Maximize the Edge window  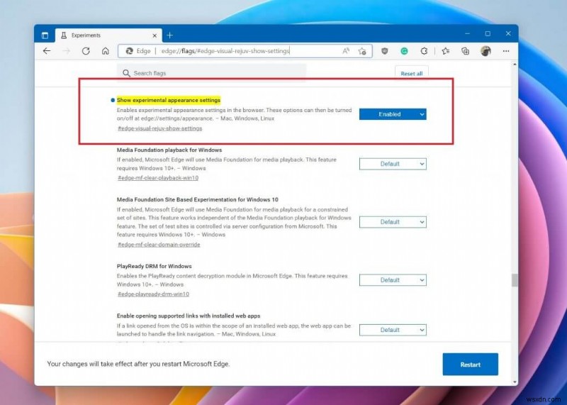pyautogui.click(x=488, y=33)
